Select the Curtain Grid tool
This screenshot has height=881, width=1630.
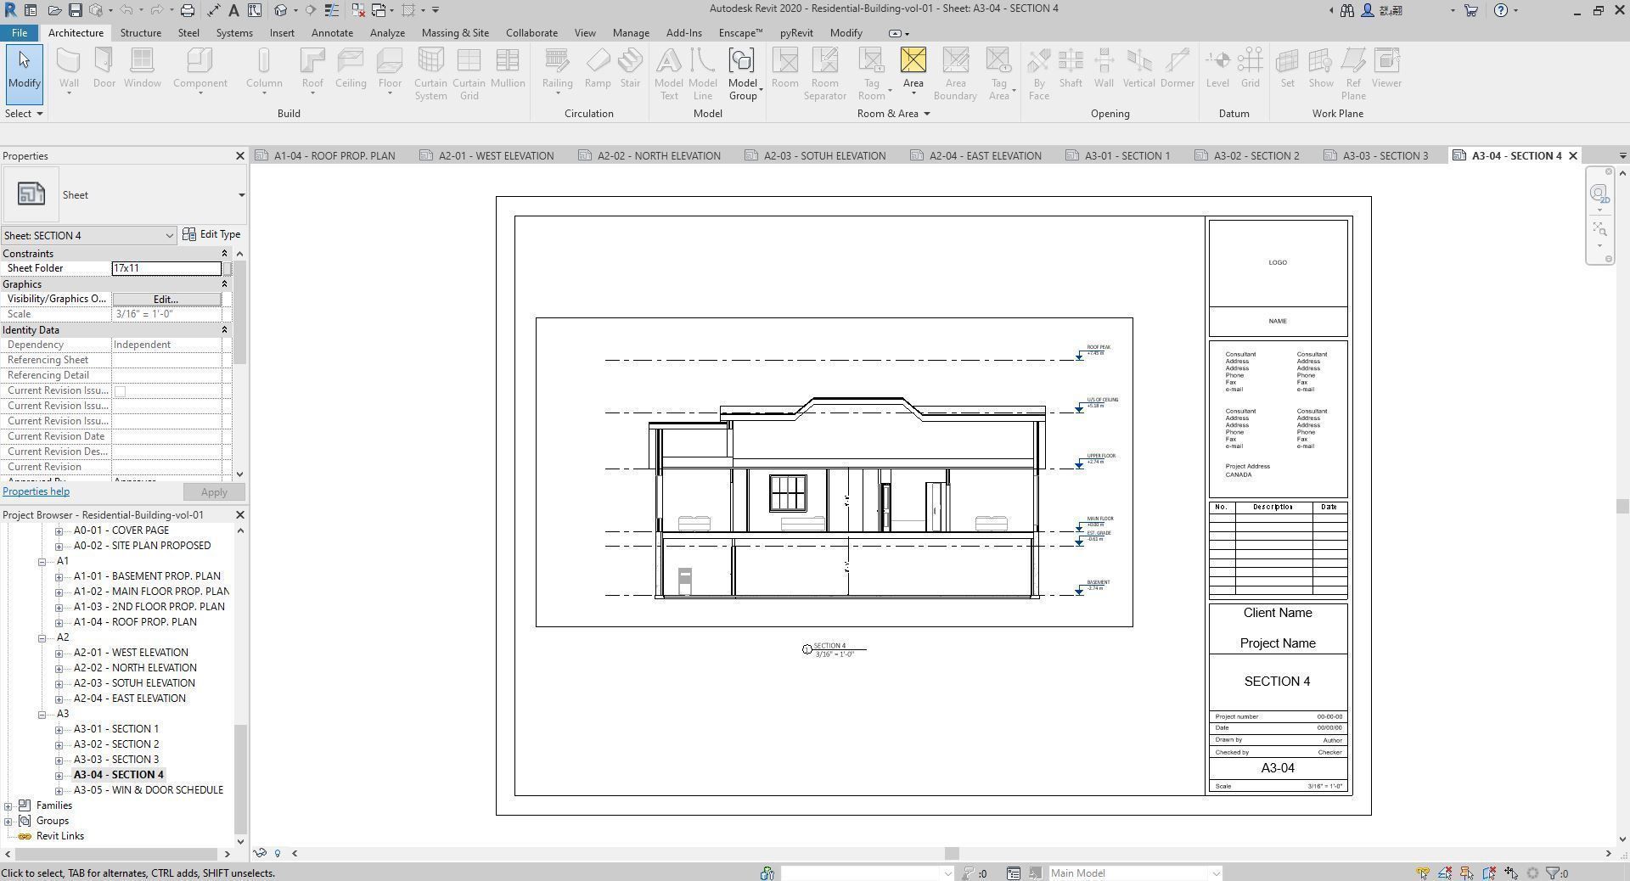click(x=469, y=74)
